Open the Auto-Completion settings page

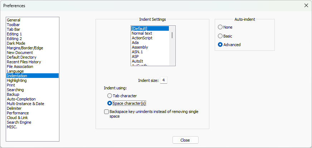point(21,99)
